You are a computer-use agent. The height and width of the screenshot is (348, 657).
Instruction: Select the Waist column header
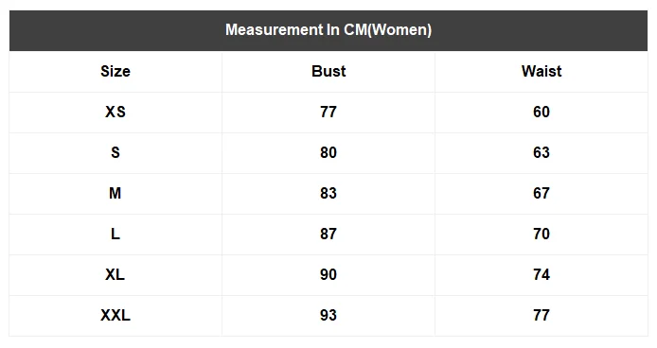tap(542, 71)
